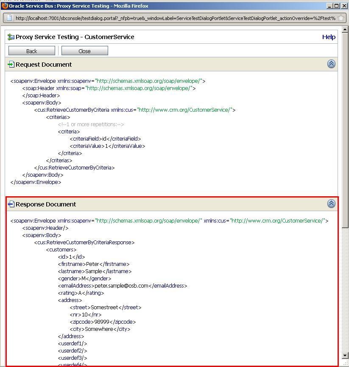The image size is (349, 367).
Task: Click the nr 10 line
Action: 86,315
